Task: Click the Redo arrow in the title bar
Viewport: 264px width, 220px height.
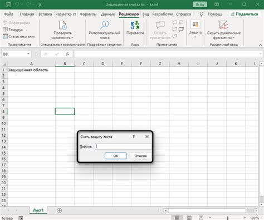Action: coord(28,4)
